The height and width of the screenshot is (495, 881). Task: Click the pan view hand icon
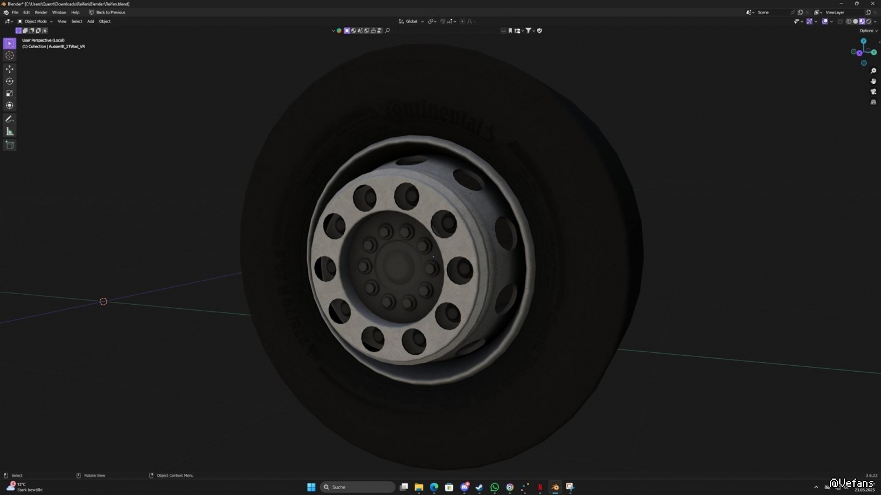873,81
